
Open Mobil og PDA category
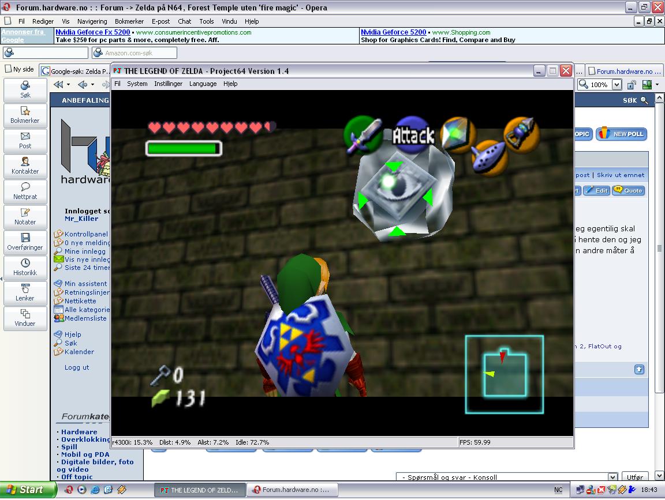[85, 454]
